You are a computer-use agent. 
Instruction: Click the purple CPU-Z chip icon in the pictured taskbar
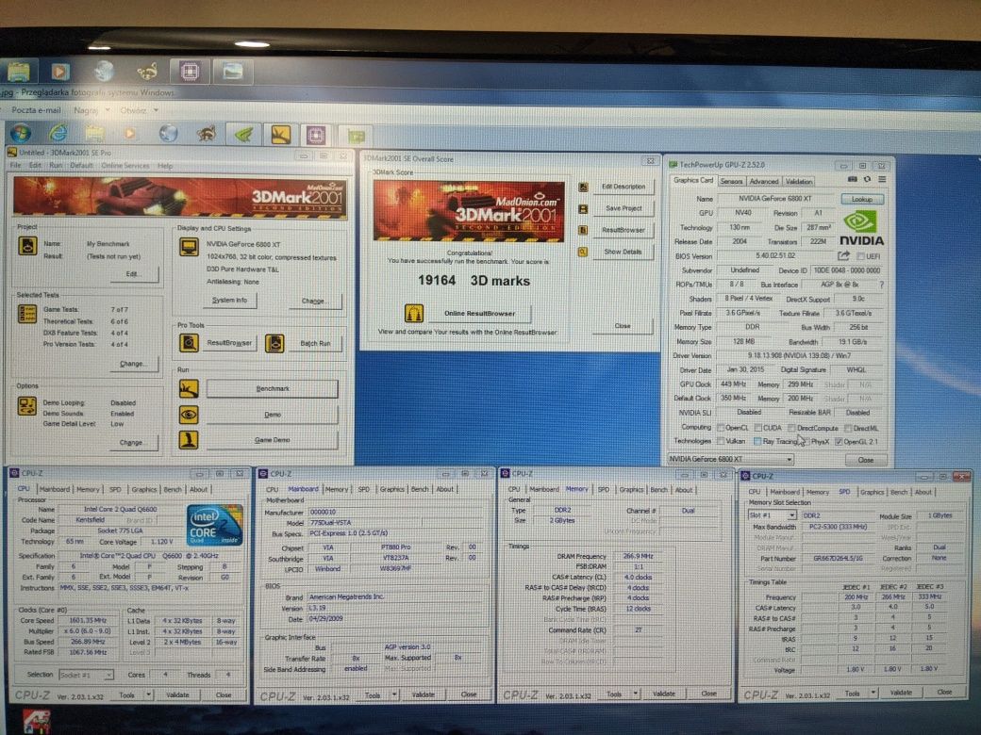pyautogui.click(x=316, y=135)
